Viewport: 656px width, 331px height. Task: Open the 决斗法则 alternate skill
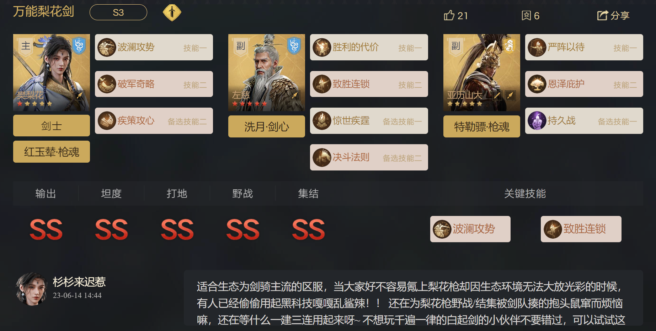(x=369, y=157)
